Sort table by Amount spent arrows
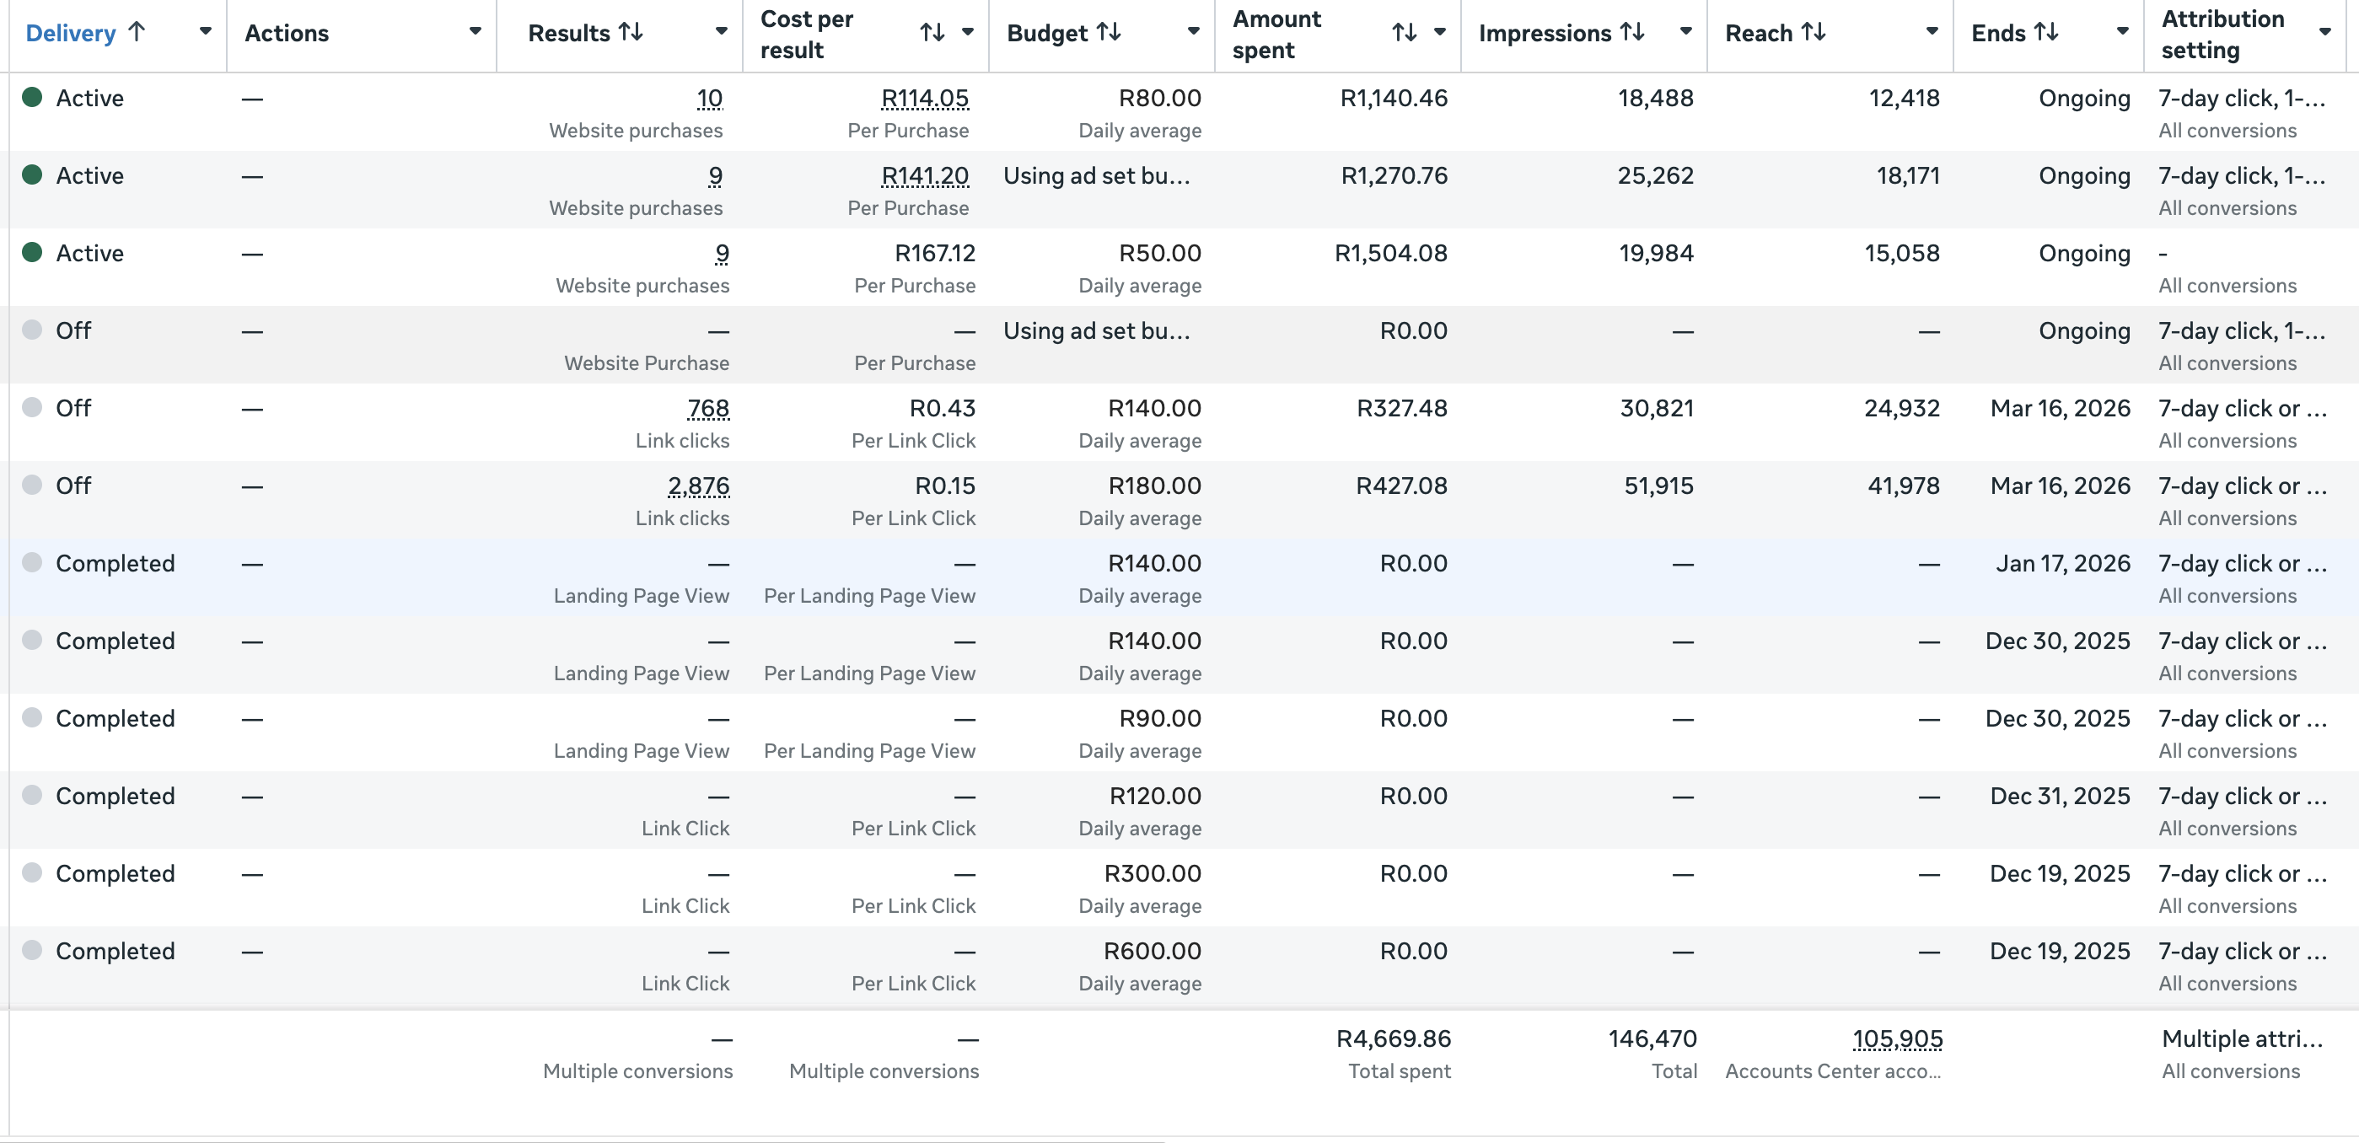The image size is (2359, 1143). [1404, 32]
